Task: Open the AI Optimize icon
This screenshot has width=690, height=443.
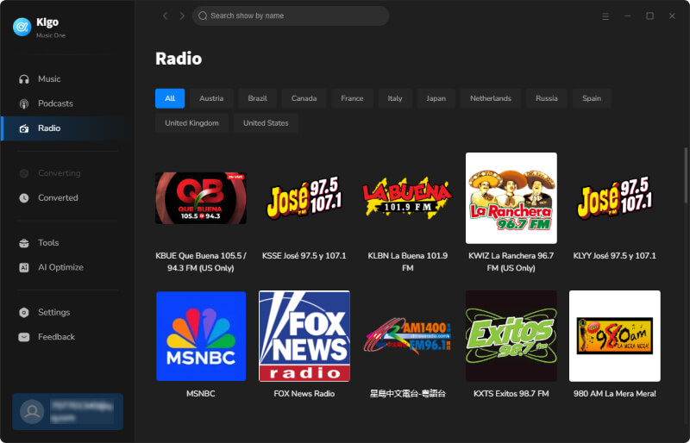Action: 24,267
